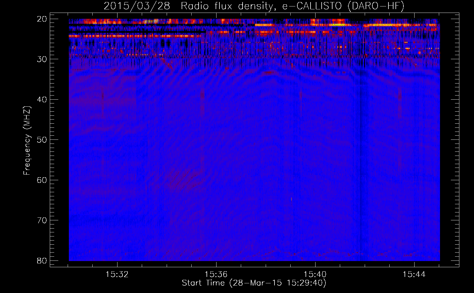Image resolution: width=474 pixels, height=293 pixels.
Task: Select the 15:44 time tick label
Action: click(x=414, y=275)
